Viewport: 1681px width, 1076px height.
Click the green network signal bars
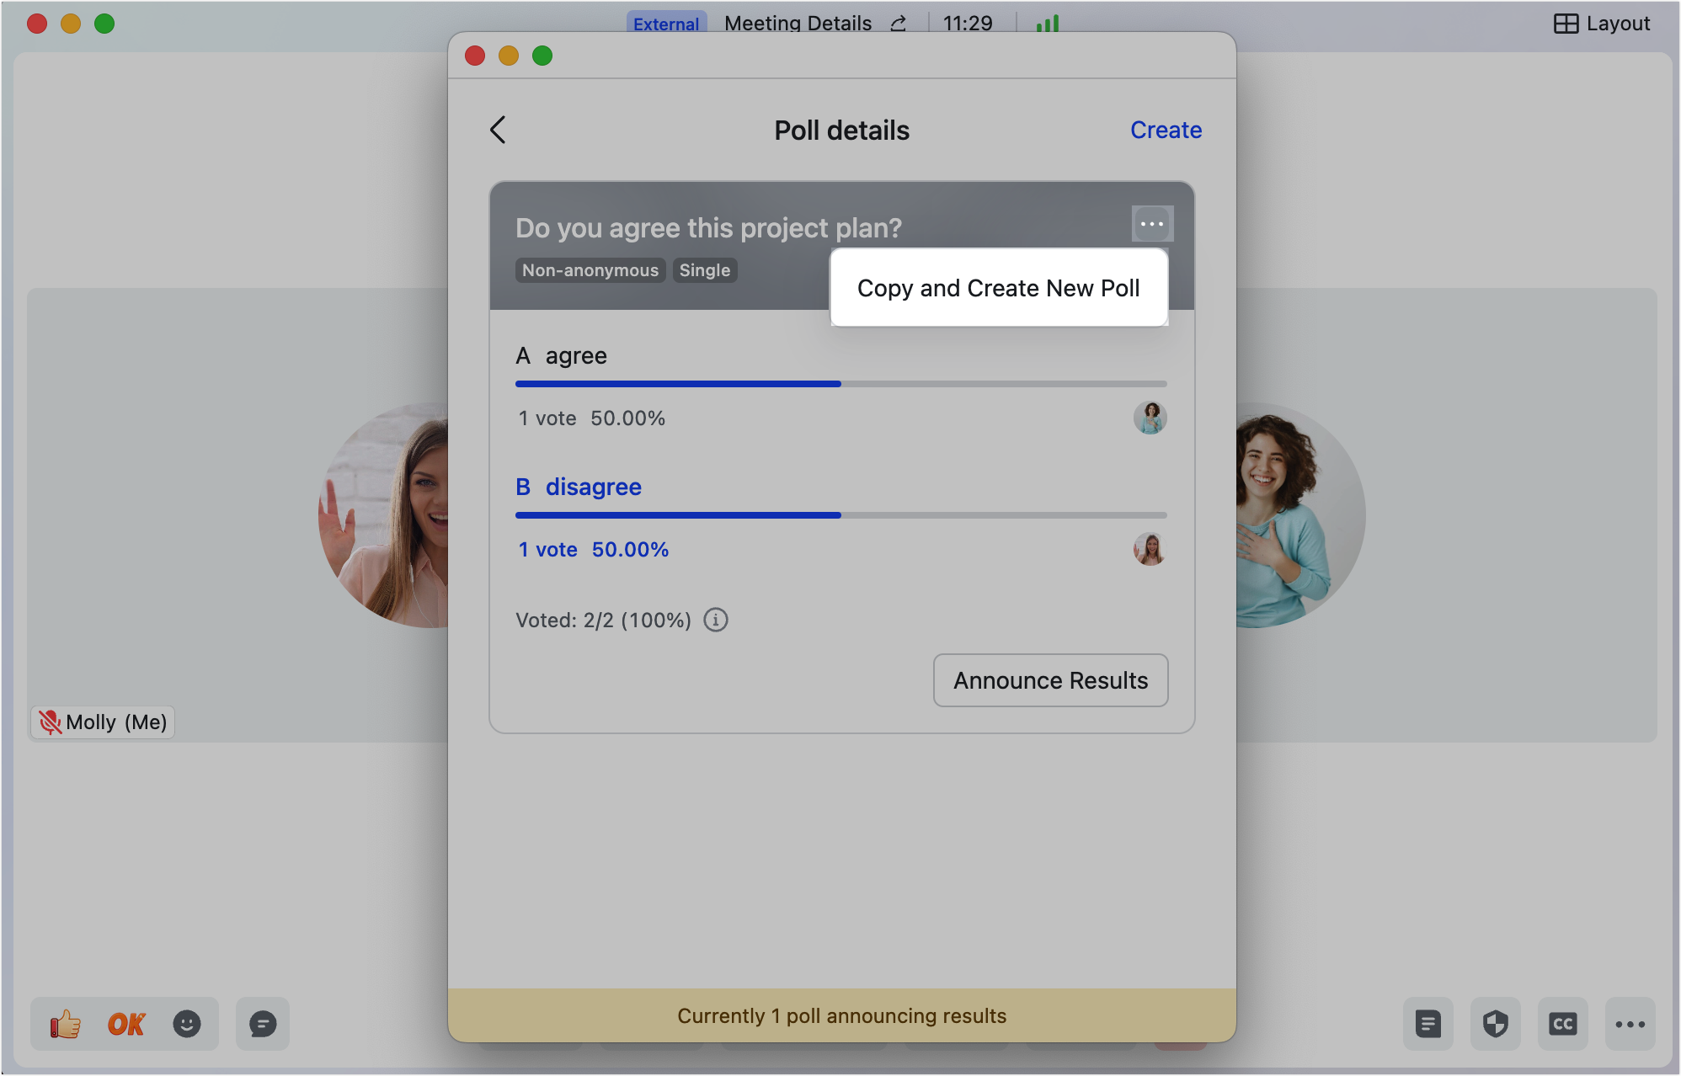(1047, 24)
